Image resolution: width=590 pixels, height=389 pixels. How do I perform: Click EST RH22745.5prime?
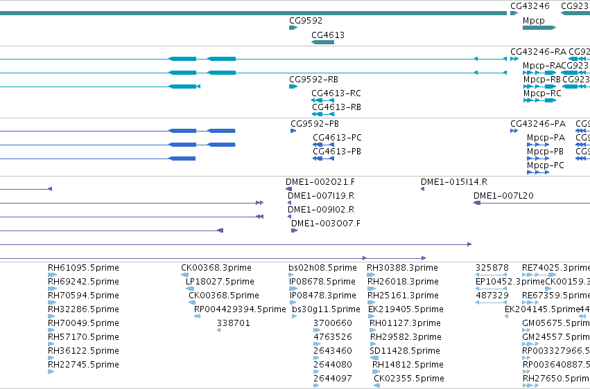pos(83,365)
